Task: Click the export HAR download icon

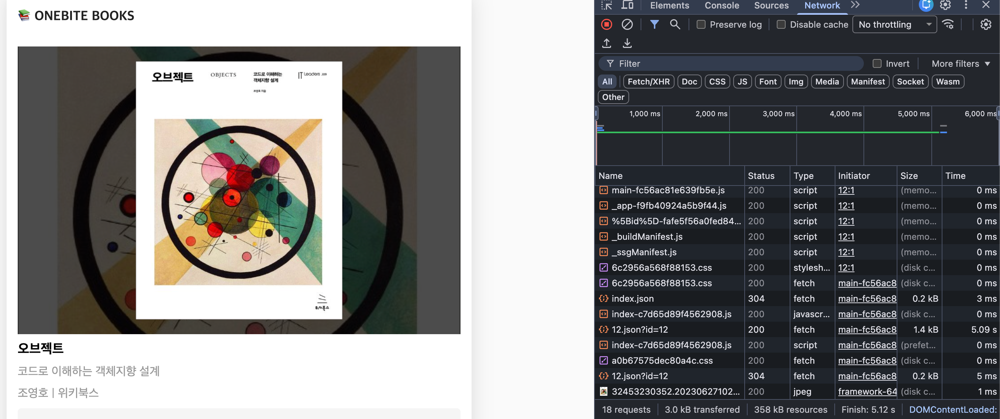Action: pyautogui.click(x=627, y=43)
